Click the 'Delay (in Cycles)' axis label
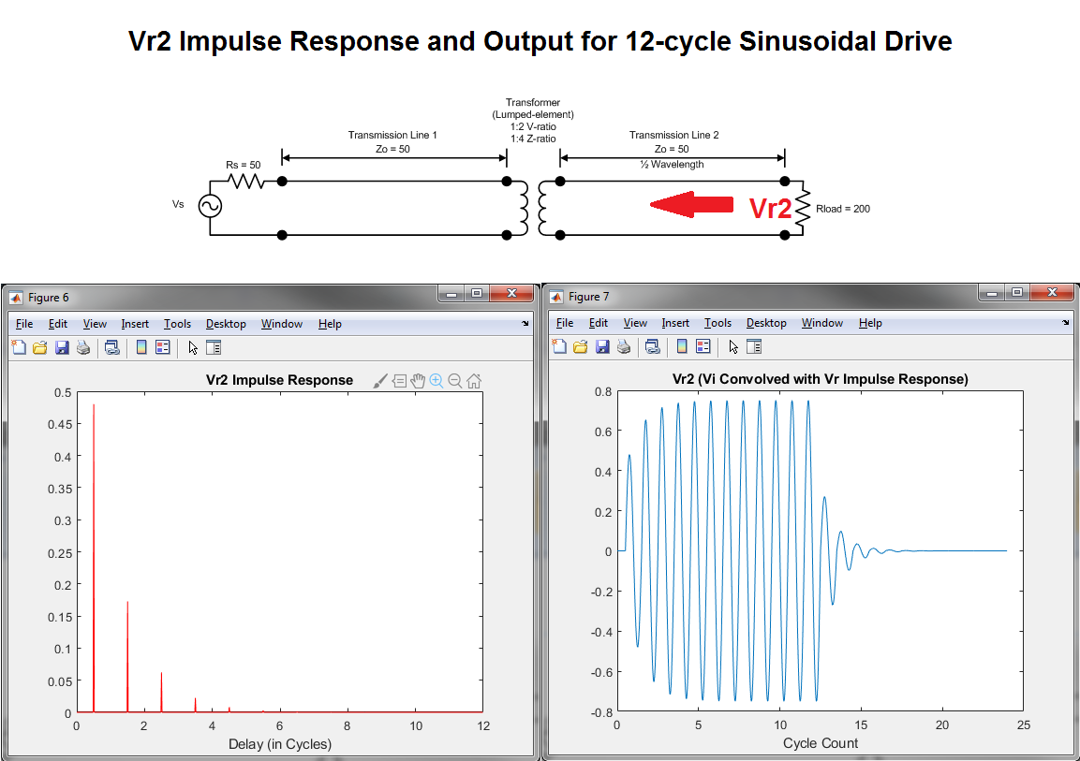This screenshot has height=761, width=1080. [280, 744]
